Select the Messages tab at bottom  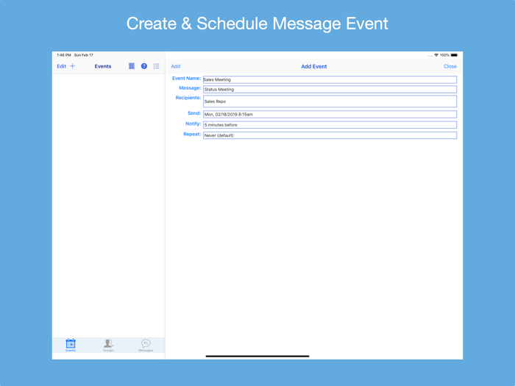tap(146, 345)
